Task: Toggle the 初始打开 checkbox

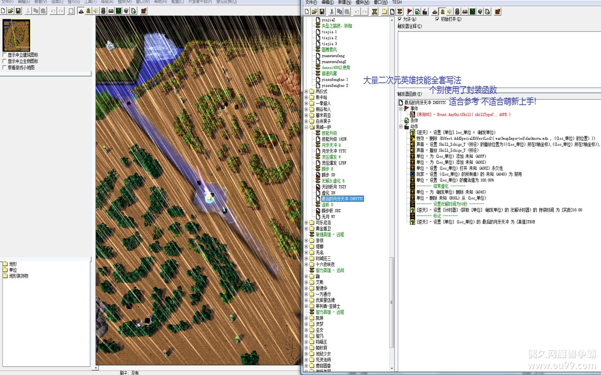Action: click(438, 19)
